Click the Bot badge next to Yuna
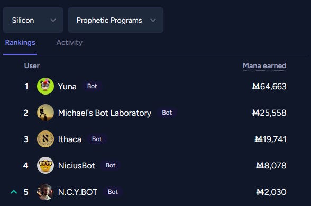311x206 pixels. click(92, 86)
